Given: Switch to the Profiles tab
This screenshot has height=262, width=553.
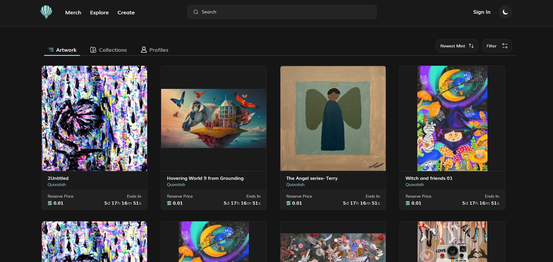Looking at the screenshot, I should 155,50.
